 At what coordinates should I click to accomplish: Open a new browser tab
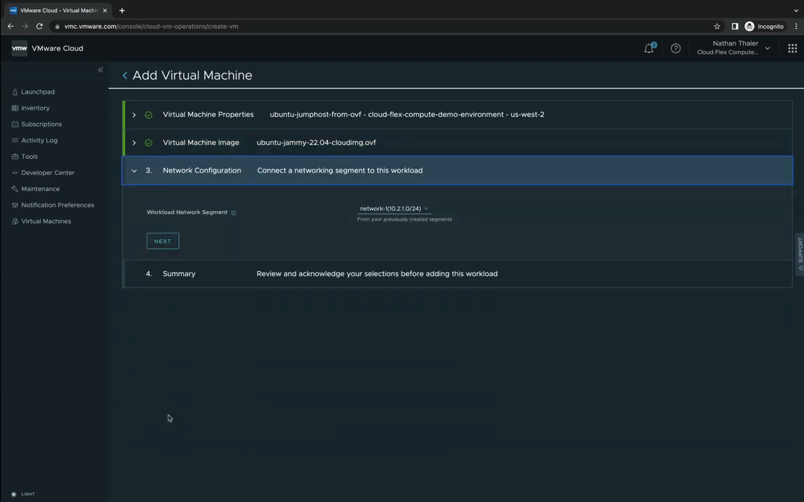point(122,10)
